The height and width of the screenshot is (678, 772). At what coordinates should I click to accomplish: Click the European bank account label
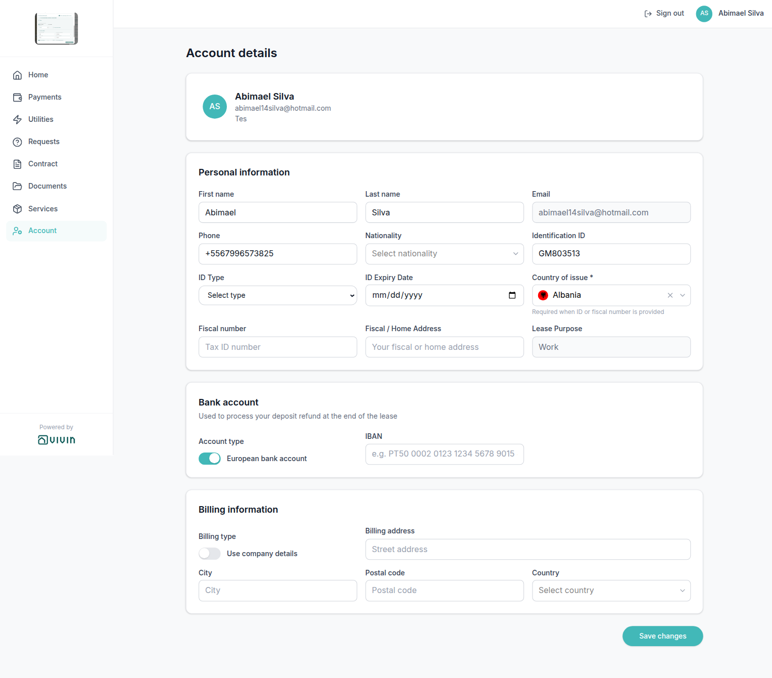(267, 459)
